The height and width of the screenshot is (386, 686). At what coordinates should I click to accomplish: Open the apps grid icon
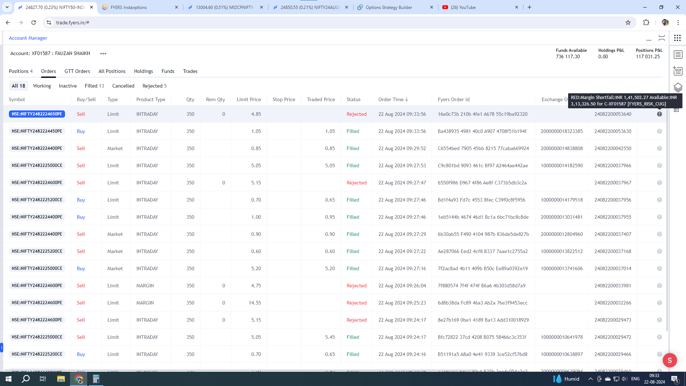coord(677,38)
